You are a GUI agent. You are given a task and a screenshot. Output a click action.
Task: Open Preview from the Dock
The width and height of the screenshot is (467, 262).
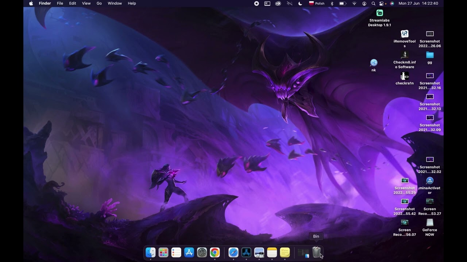[259, 252]
